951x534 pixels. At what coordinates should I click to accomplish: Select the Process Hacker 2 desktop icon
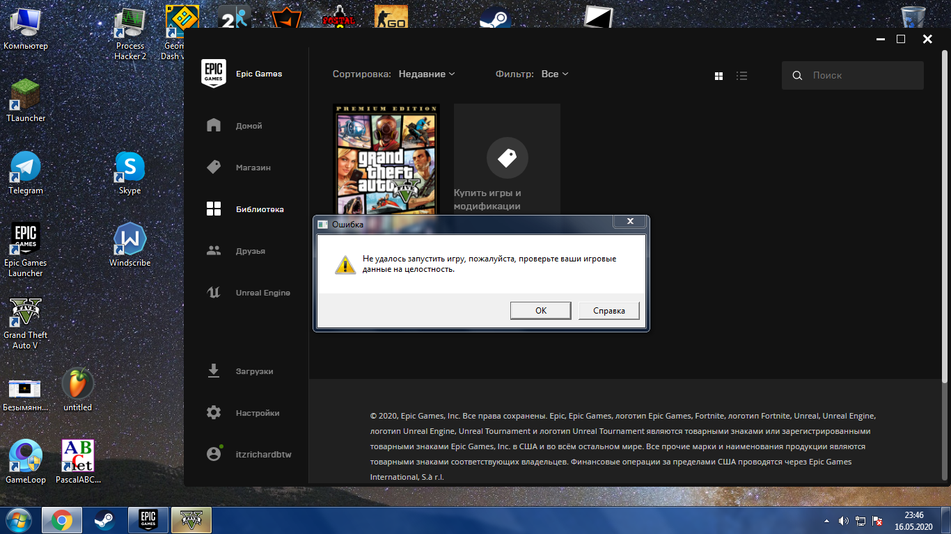pos(130,33)
